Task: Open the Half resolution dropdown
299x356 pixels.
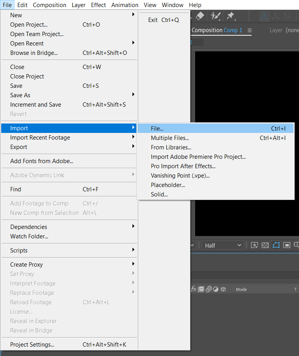Action: (x=223, y=245)
